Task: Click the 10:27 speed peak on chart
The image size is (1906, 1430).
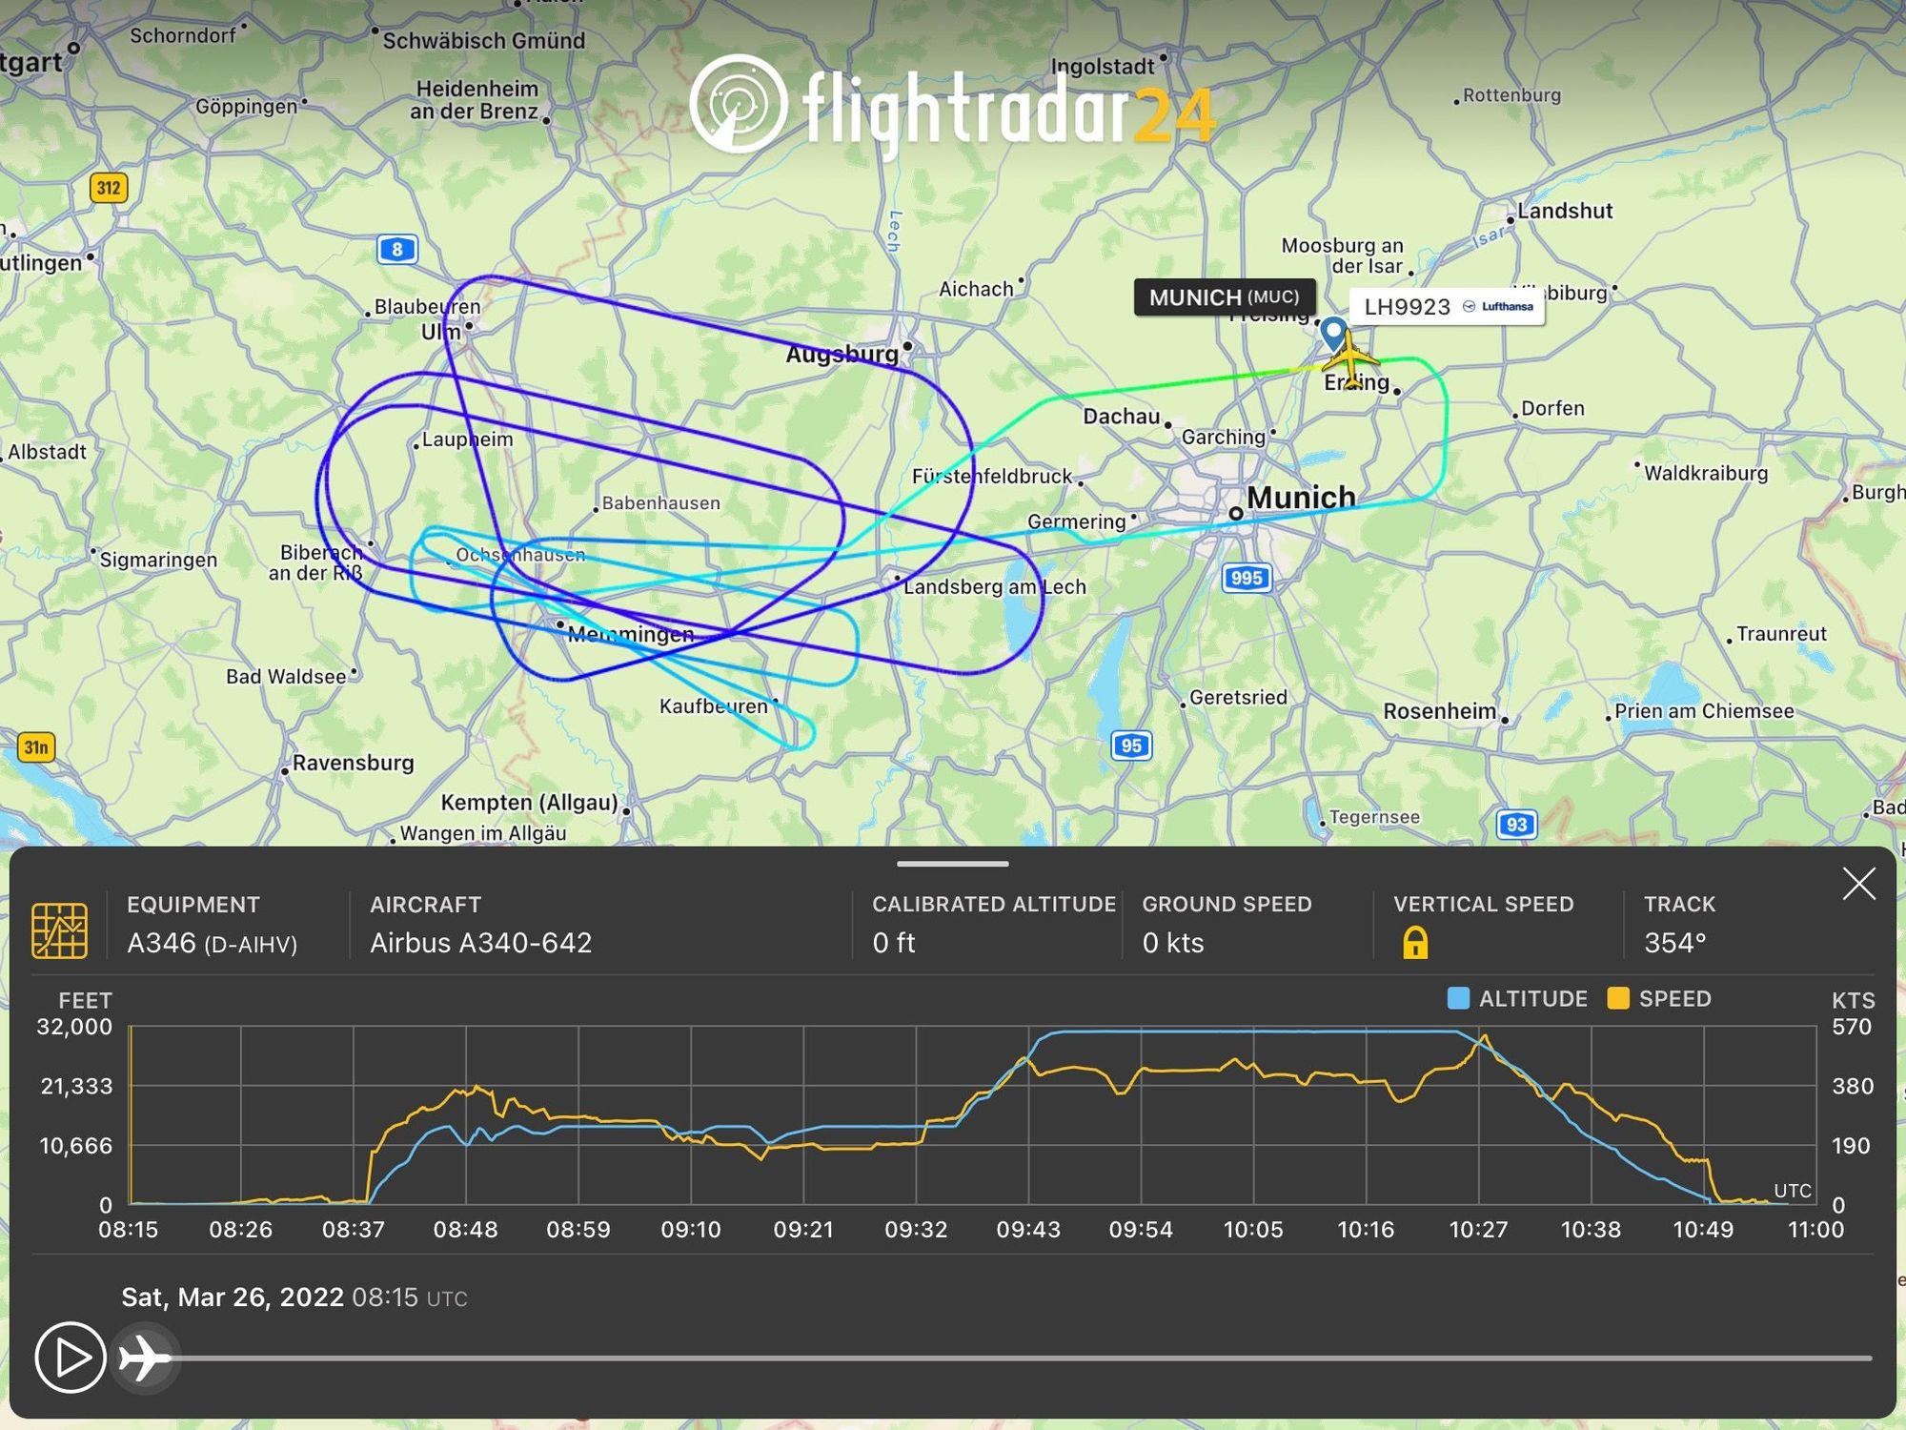Action: click(1482, 1039)
